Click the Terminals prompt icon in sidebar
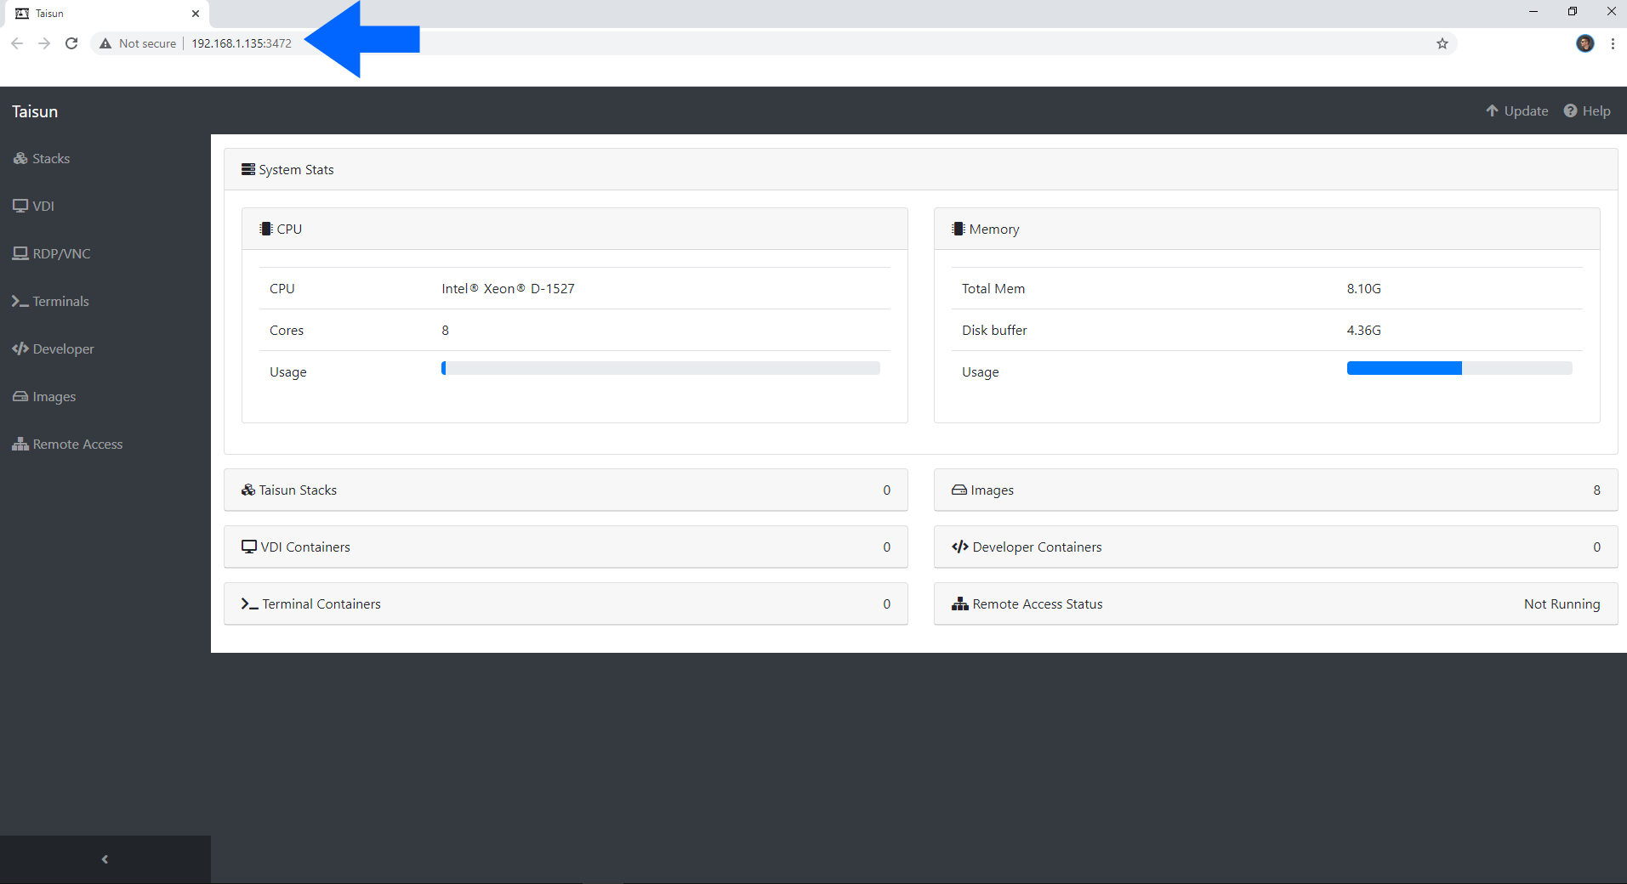Viewport: 1627px width, 884px height. [x=20, y=302]
